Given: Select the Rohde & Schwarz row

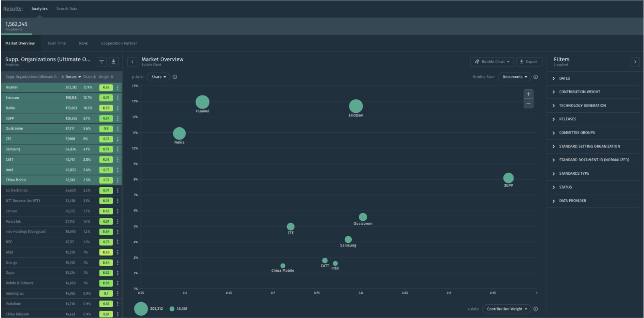Looking at the screenshot, I should (61, 283).
